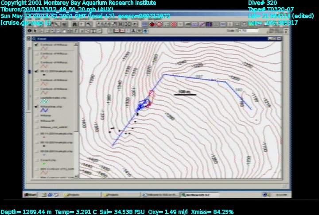Click cyan legend symbol swatch

pyautogui.click(x=44, y=101)
